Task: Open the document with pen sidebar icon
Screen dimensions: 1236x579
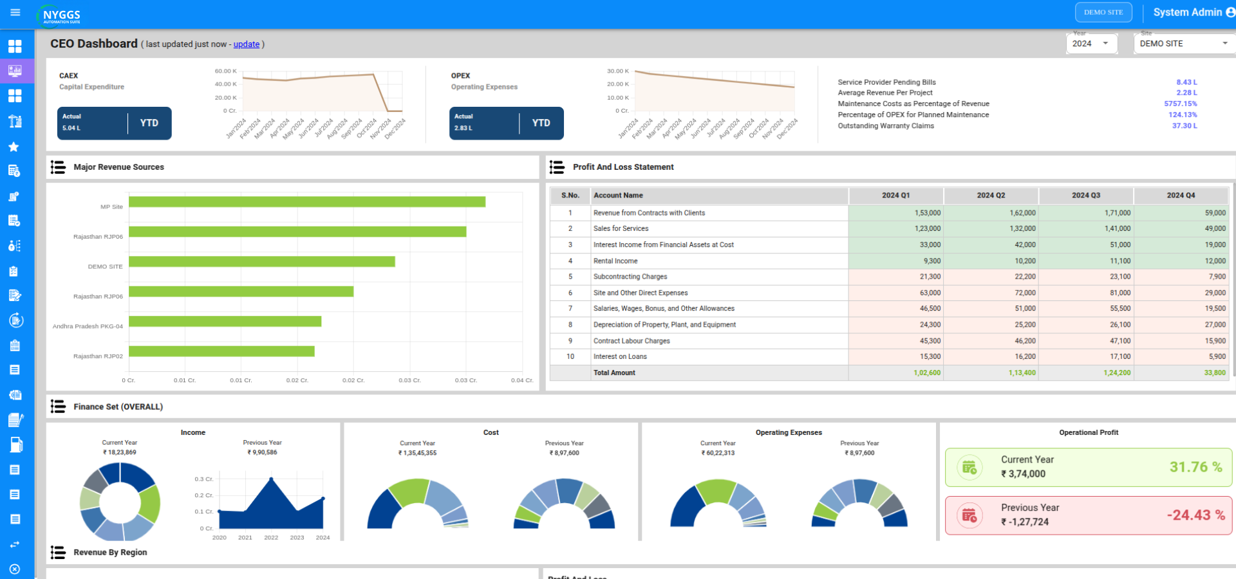Action: pyautogui.click(x=15, y=420)
